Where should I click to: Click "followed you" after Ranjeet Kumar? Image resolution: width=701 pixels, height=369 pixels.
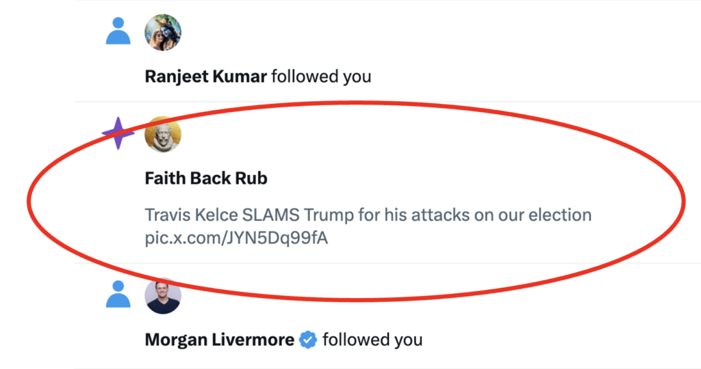[321, 76]
